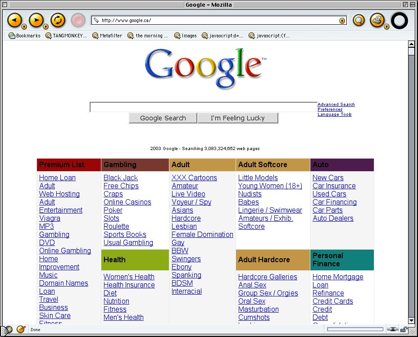The height and width of the screenshot is (337, 418).
Task: Open the New Cars link
Action: point(328,178)
